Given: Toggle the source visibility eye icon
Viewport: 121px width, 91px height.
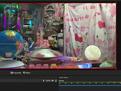Looking at the screenshot, I should [52, 81].
